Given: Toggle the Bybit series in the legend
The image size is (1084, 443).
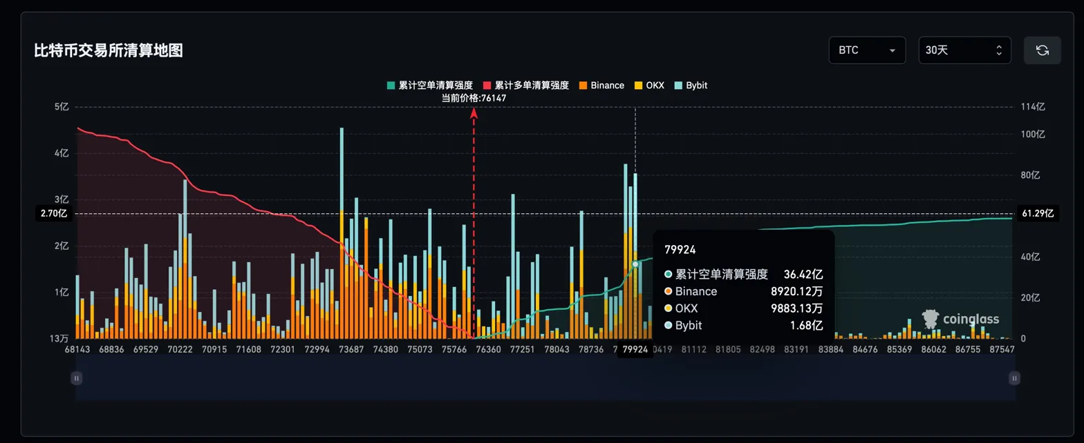Looking at the screenshot, I should [691, 86].
